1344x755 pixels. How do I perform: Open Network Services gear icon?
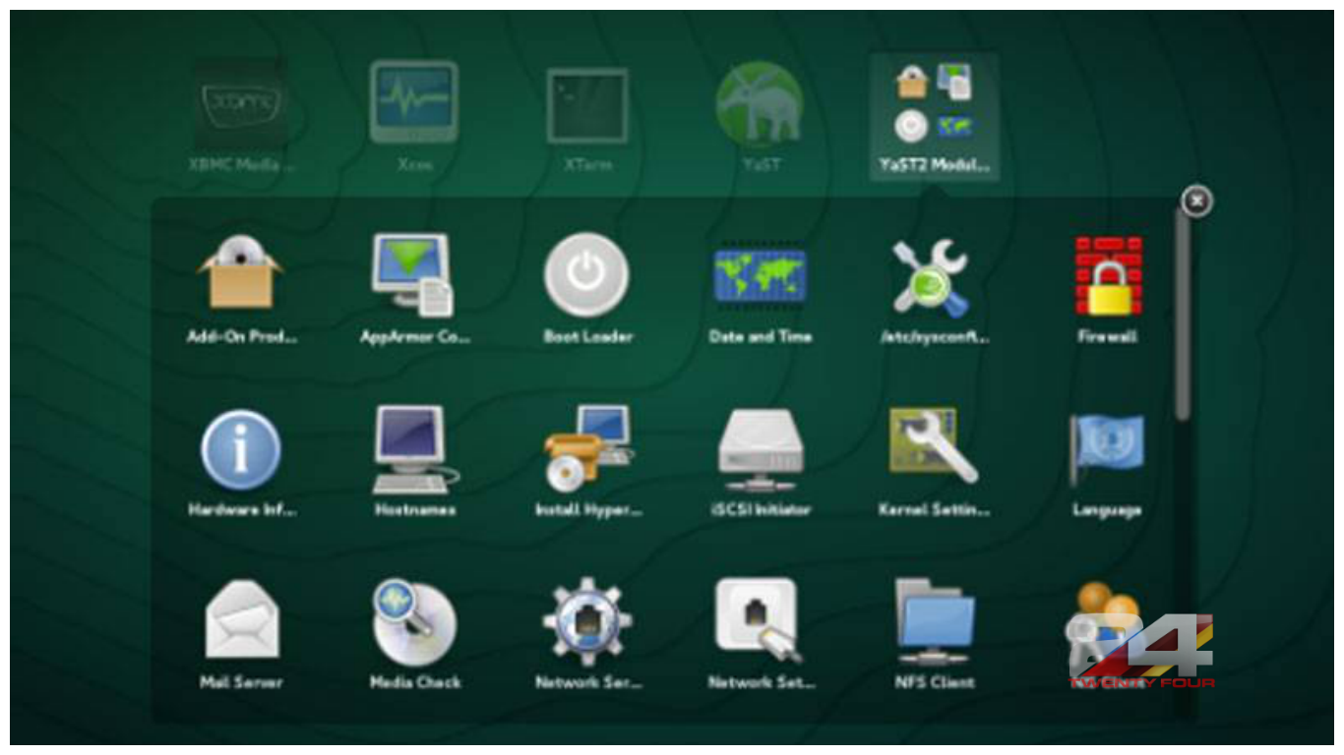[x=587, y=621]
